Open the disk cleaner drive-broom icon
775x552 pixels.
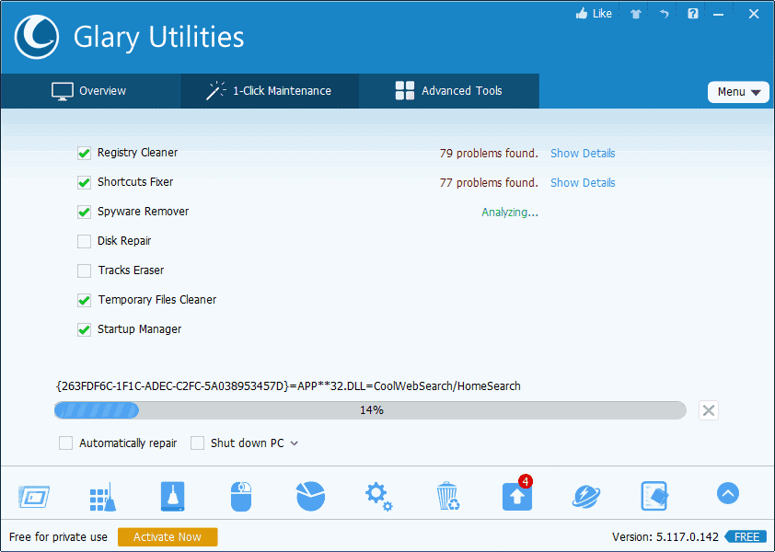[x=172, y=496]
